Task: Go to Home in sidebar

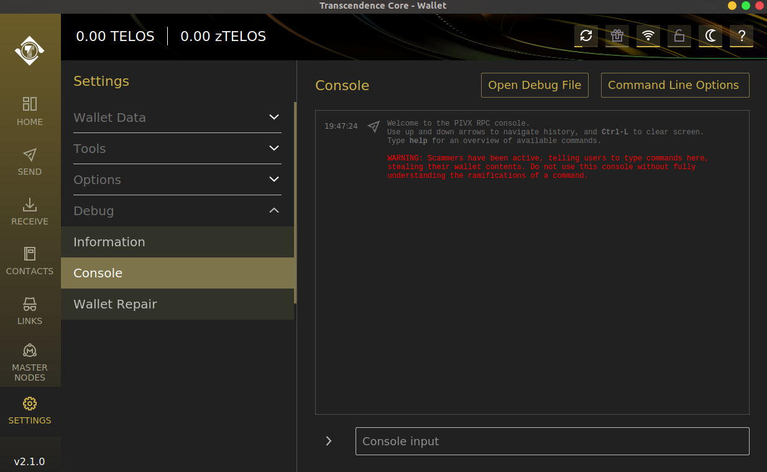Action: pos(30,112)
